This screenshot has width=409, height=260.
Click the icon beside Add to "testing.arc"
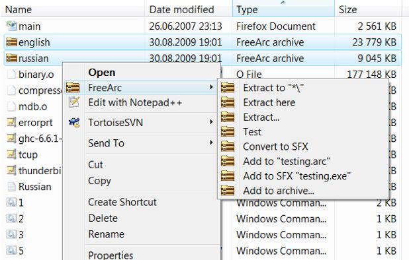(228, 161)
